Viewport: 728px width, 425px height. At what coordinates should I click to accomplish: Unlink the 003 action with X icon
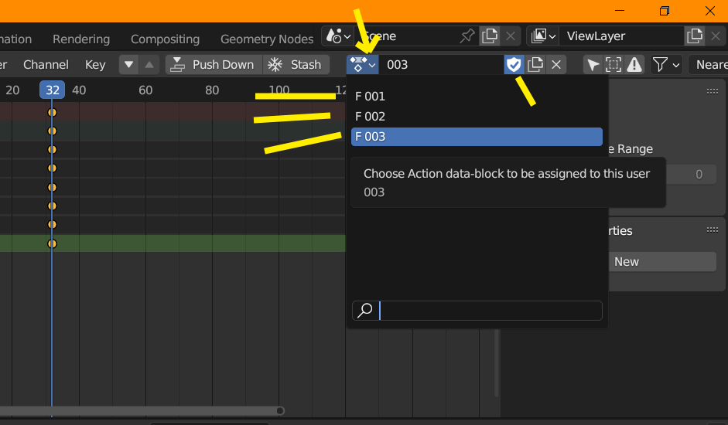click(x=556, y=65)
